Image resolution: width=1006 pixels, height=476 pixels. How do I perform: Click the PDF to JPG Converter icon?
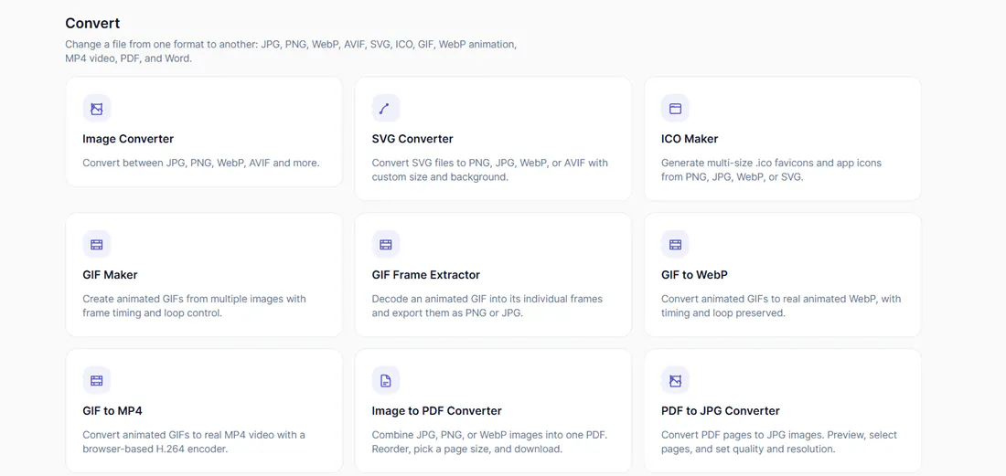675,381
